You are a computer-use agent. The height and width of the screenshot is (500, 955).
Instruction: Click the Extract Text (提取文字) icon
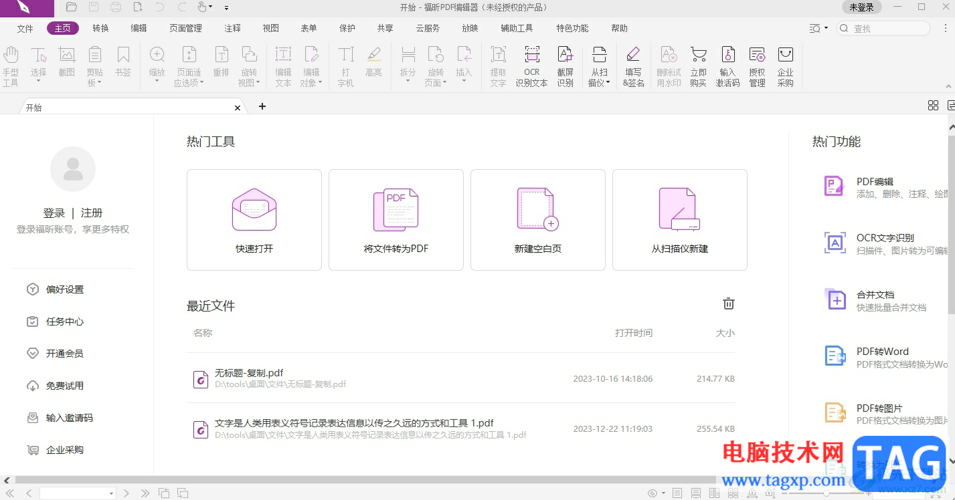(498, 66)
